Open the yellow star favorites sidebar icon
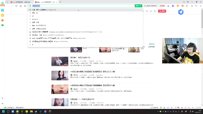 pos(3,15)
